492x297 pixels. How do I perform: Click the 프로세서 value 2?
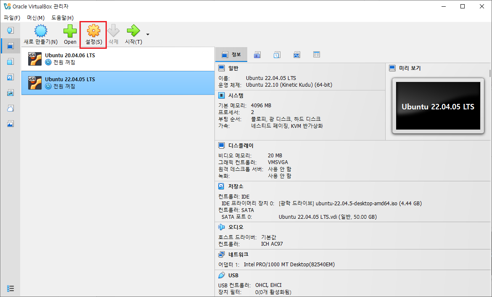click(253, 112)
